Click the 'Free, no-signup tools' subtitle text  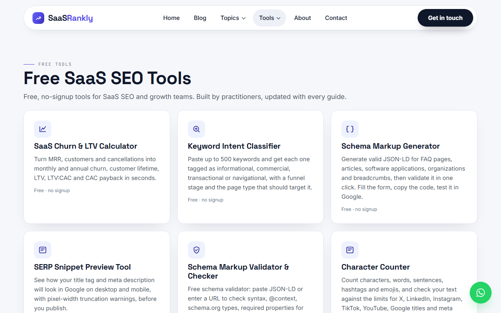[185, 97]
